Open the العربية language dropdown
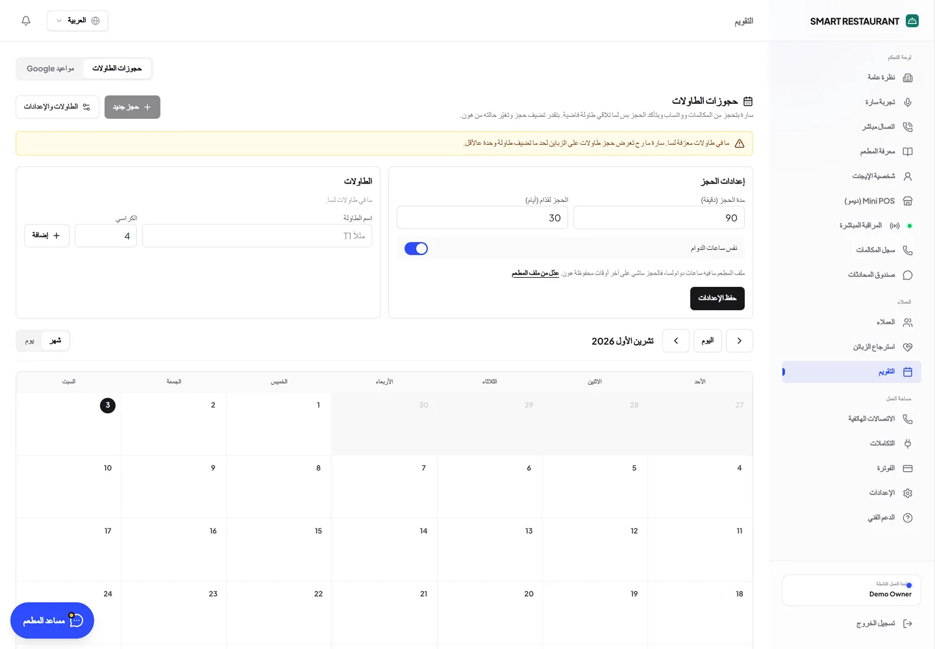The width and height of the screenshot is (935, 649). 77,21
